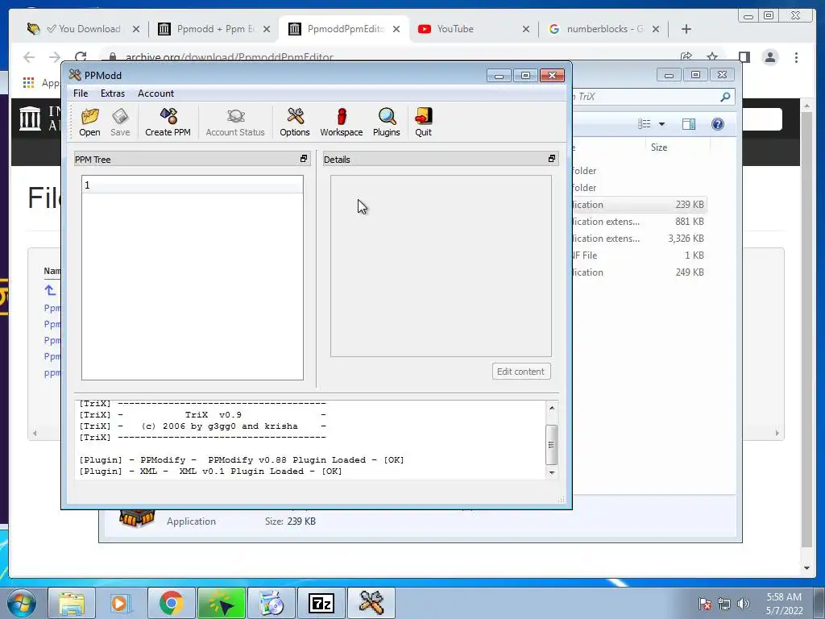This screenshot has width=825, height=619.
Task: Select the 249 KB application row
Action: tap(639, 272)
